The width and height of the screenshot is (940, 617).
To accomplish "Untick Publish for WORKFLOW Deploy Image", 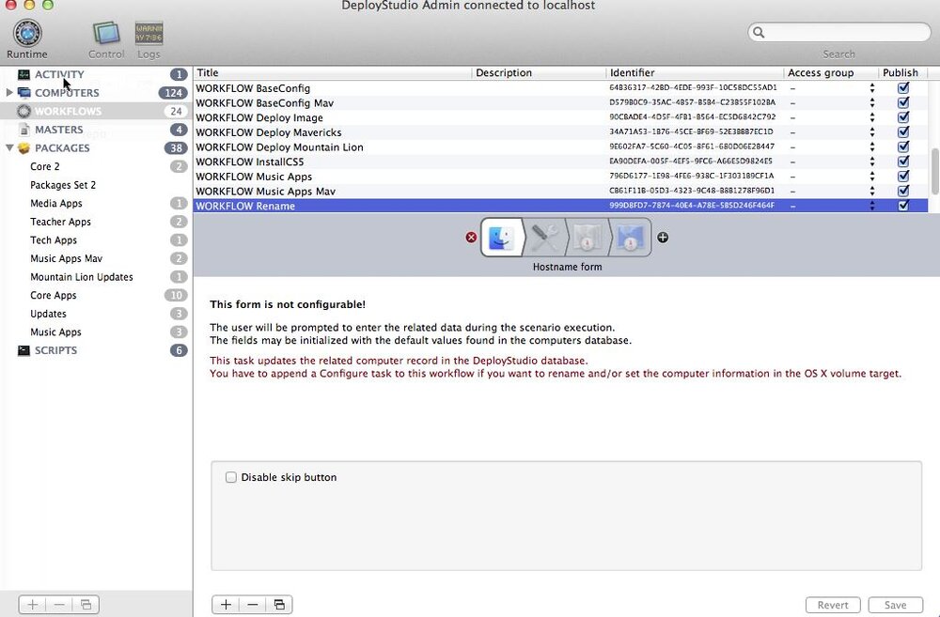I will point(902,117).
